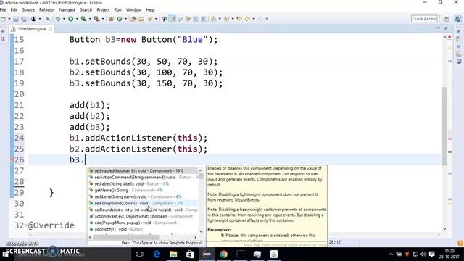464x261 pixels.
Task: Click the External Tools run icon
Action: pos(96,19)
